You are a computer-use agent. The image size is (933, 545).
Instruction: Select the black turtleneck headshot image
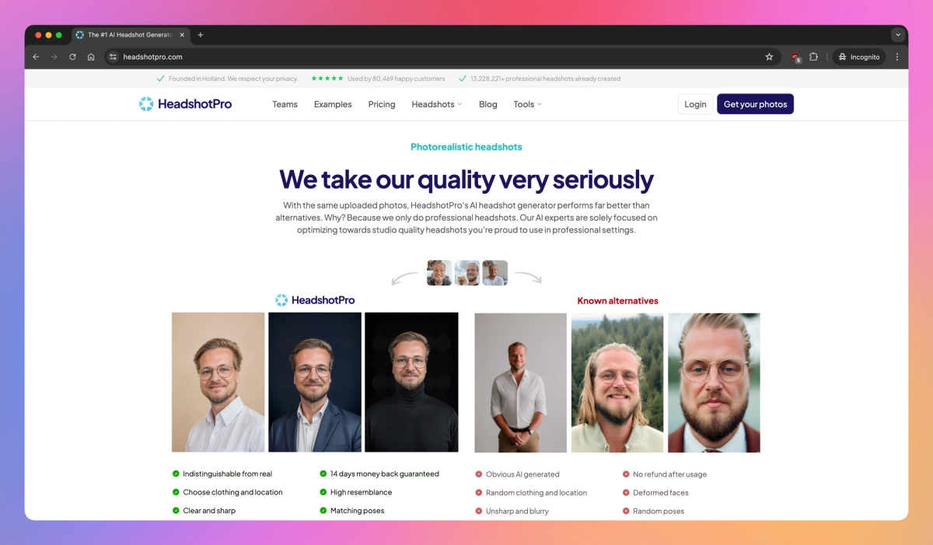[x=411, y=383]
